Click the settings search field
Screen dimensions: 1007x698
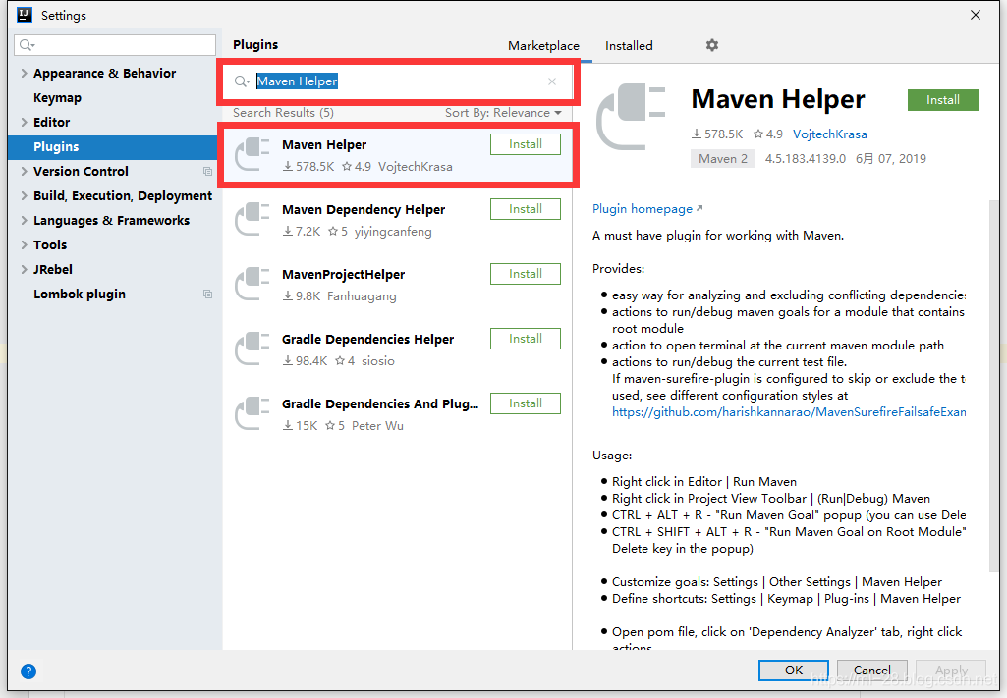tap(115, 45)
